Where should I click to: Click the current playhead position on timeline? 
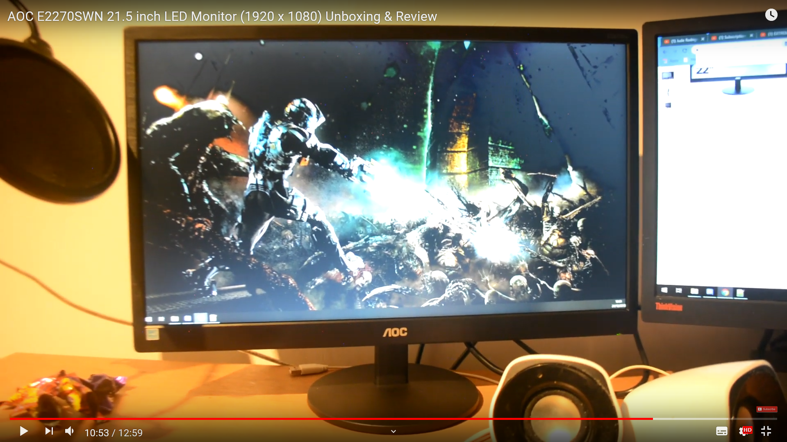click(653, 419)
